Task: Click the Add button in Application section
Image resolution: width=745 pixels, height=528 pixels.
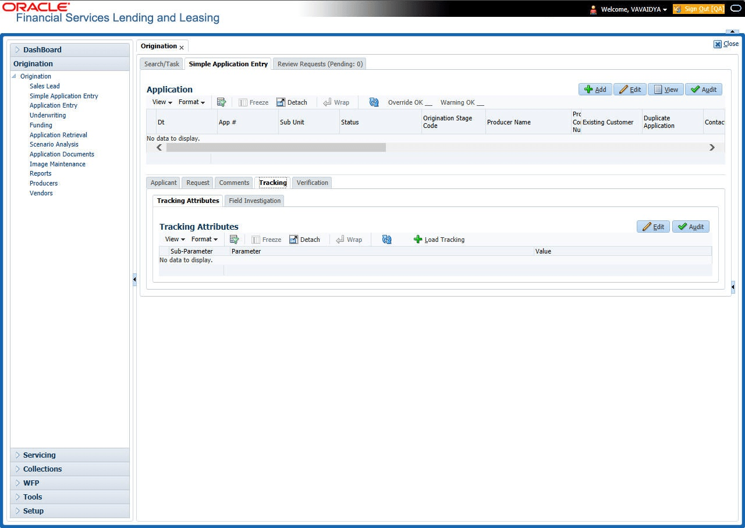Action: [x=595, y=90]
